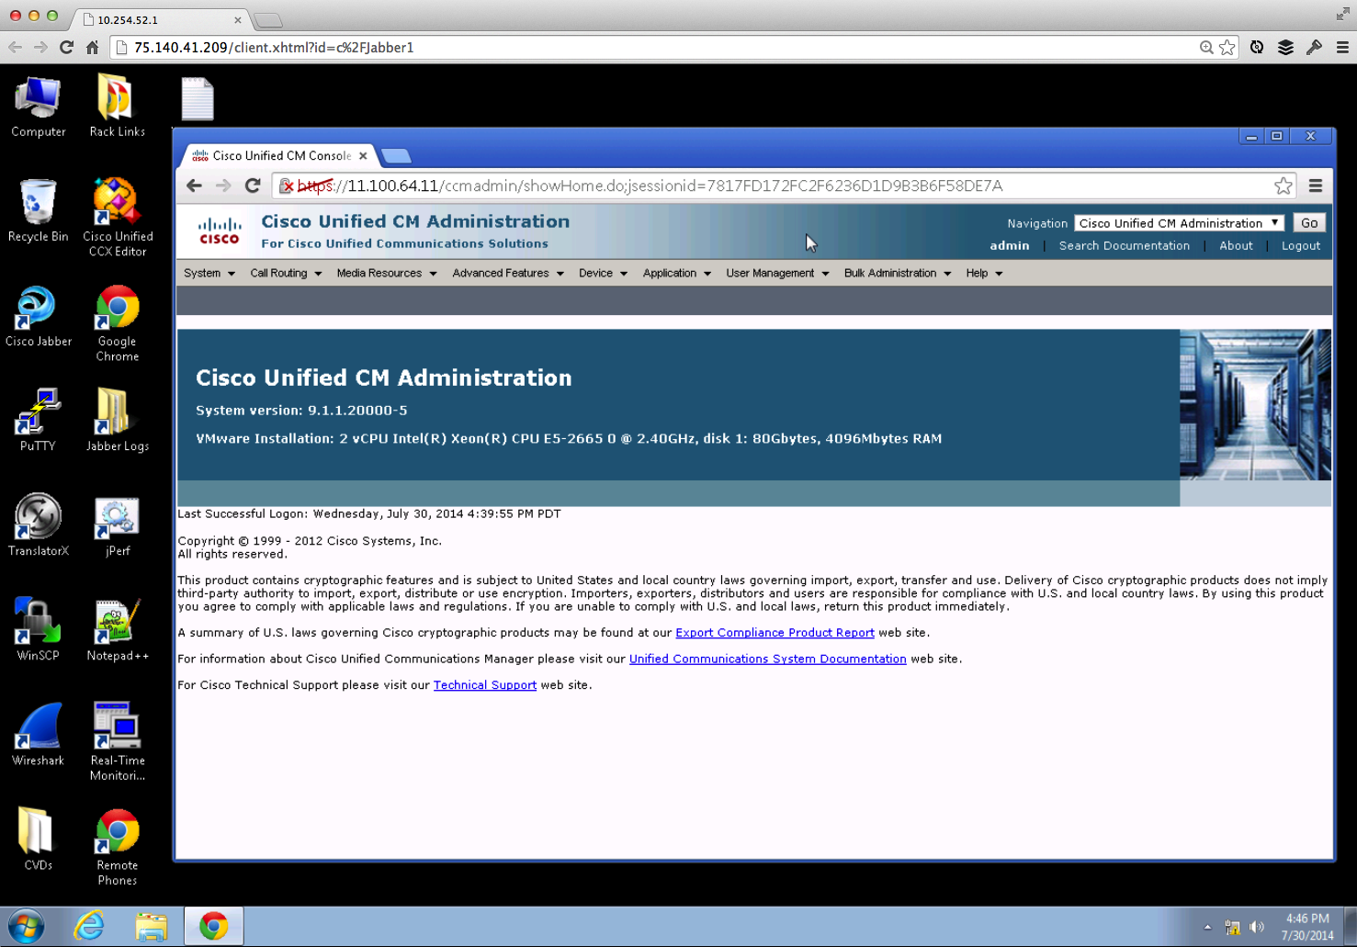The image size is (1357, 947).
Task: Open the Application menu
Action: point(676,273)
